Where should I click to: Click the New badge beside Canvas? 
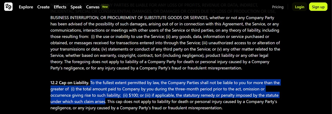[105, 7]
